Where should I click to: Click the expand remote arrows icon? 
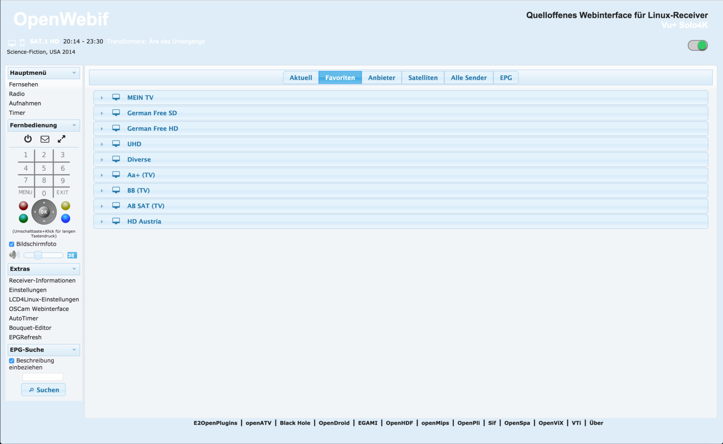point(62,139)
